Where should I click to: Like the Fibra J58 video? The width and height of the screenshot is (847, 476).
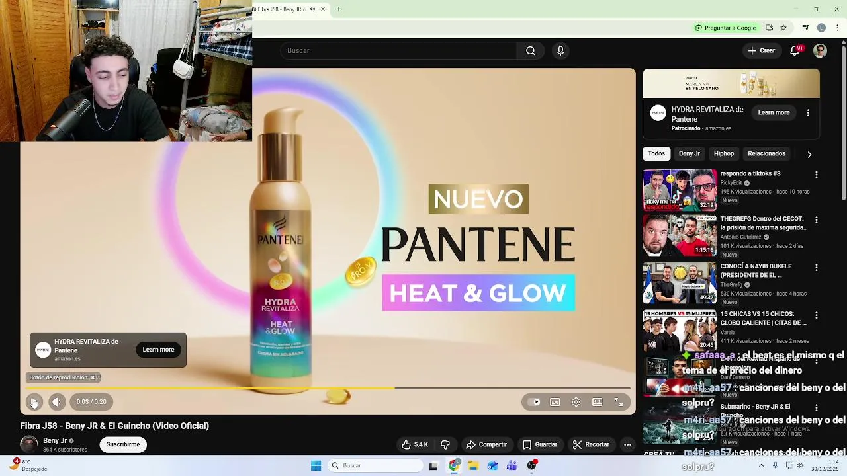pos(414,445)
